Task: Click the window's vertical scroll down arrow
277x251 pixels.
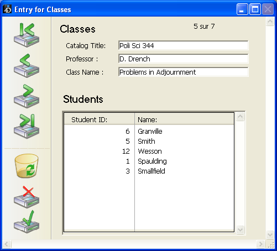Action: [270, 234]
